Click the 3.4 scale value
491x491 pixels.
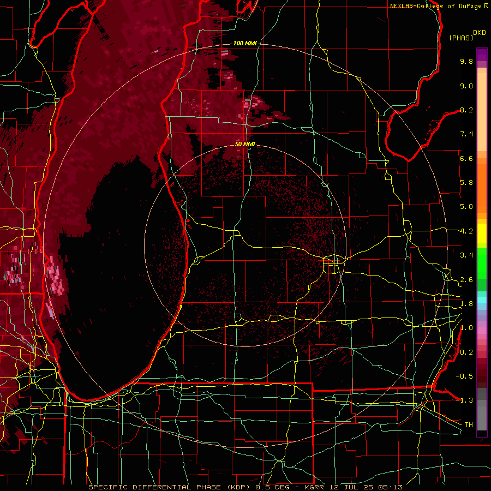tap(466, 255)
